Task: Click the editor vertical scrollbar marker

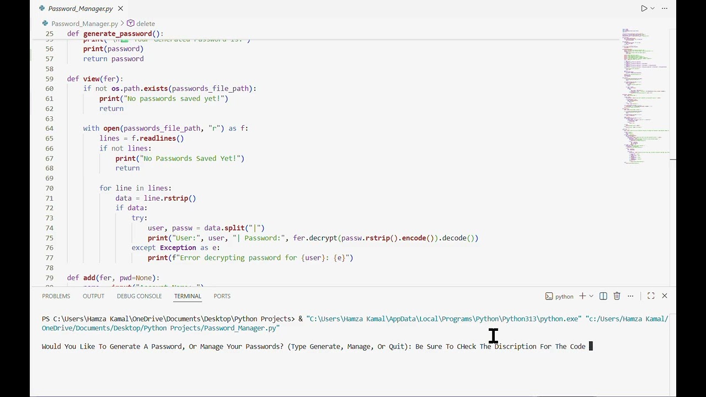Action: point(673,159)
